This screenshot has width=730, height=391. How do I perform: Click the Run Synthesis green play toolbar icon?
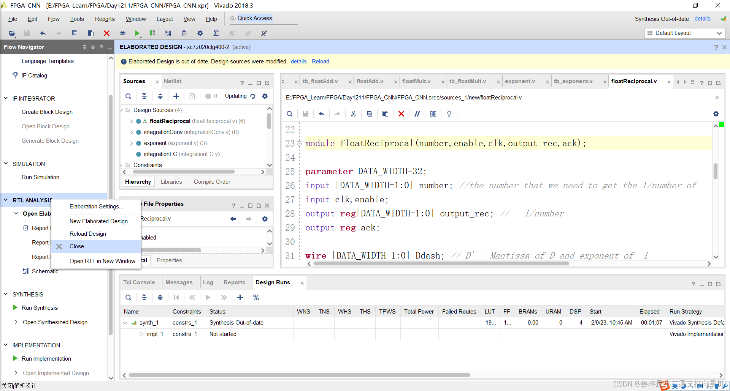coord(137,33)
